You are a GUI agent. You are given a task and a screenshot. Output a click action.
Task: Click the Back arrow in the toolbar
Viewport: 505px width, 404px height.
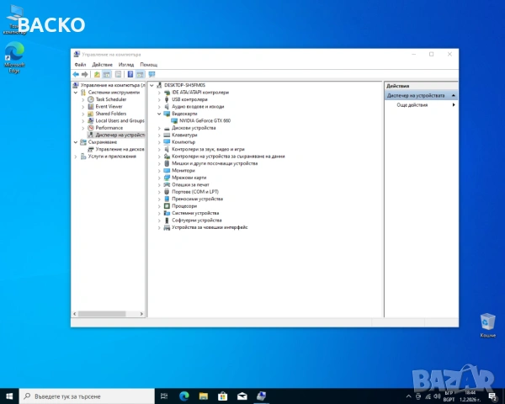click(x=76, y=74)
